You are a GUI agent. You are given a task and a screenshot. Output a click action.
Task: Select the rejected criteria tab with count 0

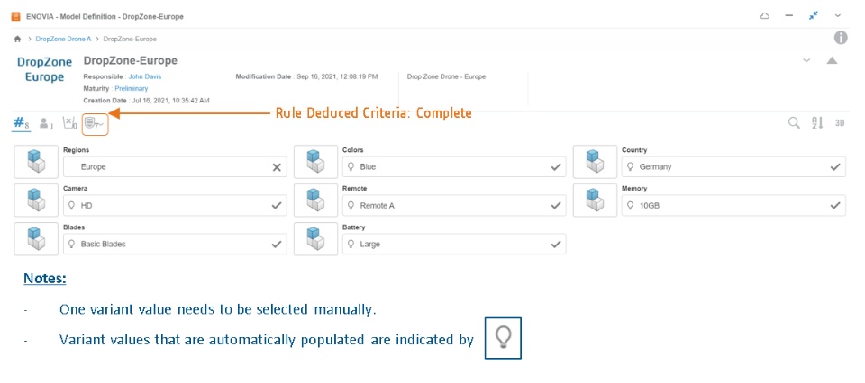coord(69,123)
